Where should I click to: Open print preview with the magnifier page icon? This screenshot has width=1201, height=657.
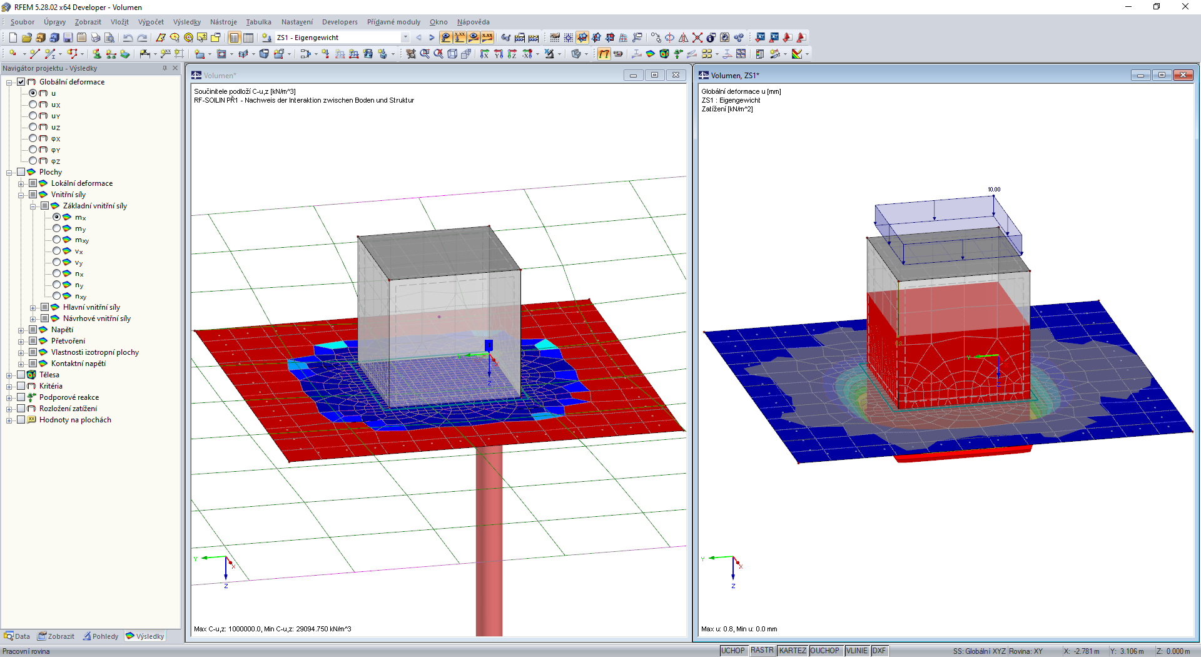[x=109, y=38]
